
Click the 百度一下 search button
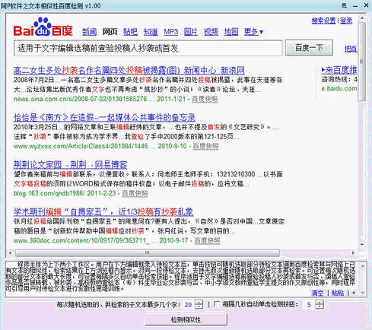[309, 47]
